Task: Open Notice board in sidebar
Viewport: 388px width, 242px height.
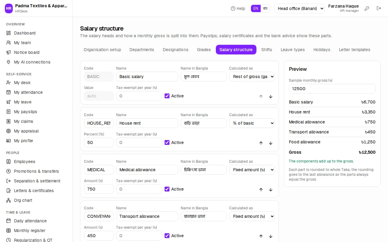Action: tap(36, 52)
